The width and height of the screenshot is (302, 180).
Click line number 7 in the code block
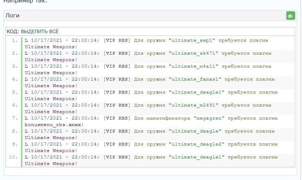(14, 118)
